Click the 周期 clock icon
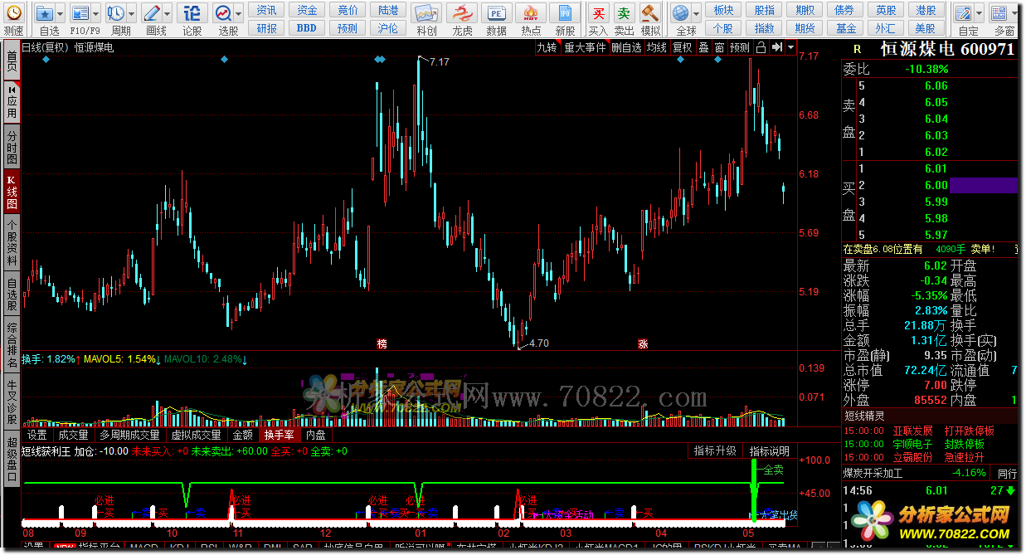The height and width of the screenshot is (555, 1026). [x=115, y=13]
